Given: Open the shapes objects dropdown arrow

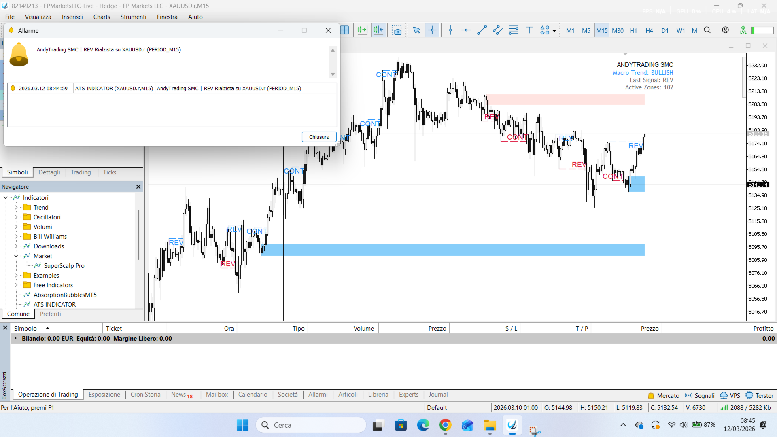Looking at the screenshot, I should 554,31.
